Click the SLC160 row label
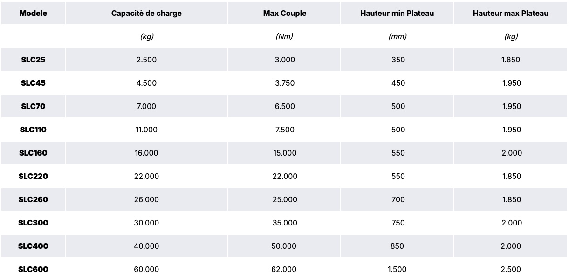This screenshot has height=280, width=569. click(x=33, y=153)
